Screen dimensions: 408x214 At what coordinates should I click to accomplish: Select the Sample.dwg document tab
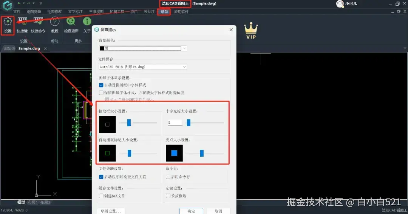pos(29,48)
